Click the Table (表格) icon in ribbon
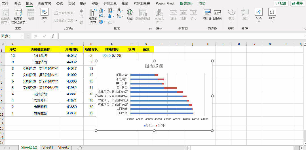Image resolution: width=306 pixels, height=150 pixels. 31,15
